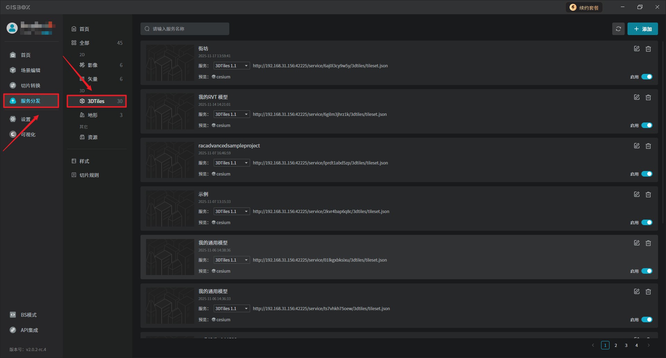The image size is (666, 358).
Task: Go to page 2 of the service list
Action: click(616, 346)
